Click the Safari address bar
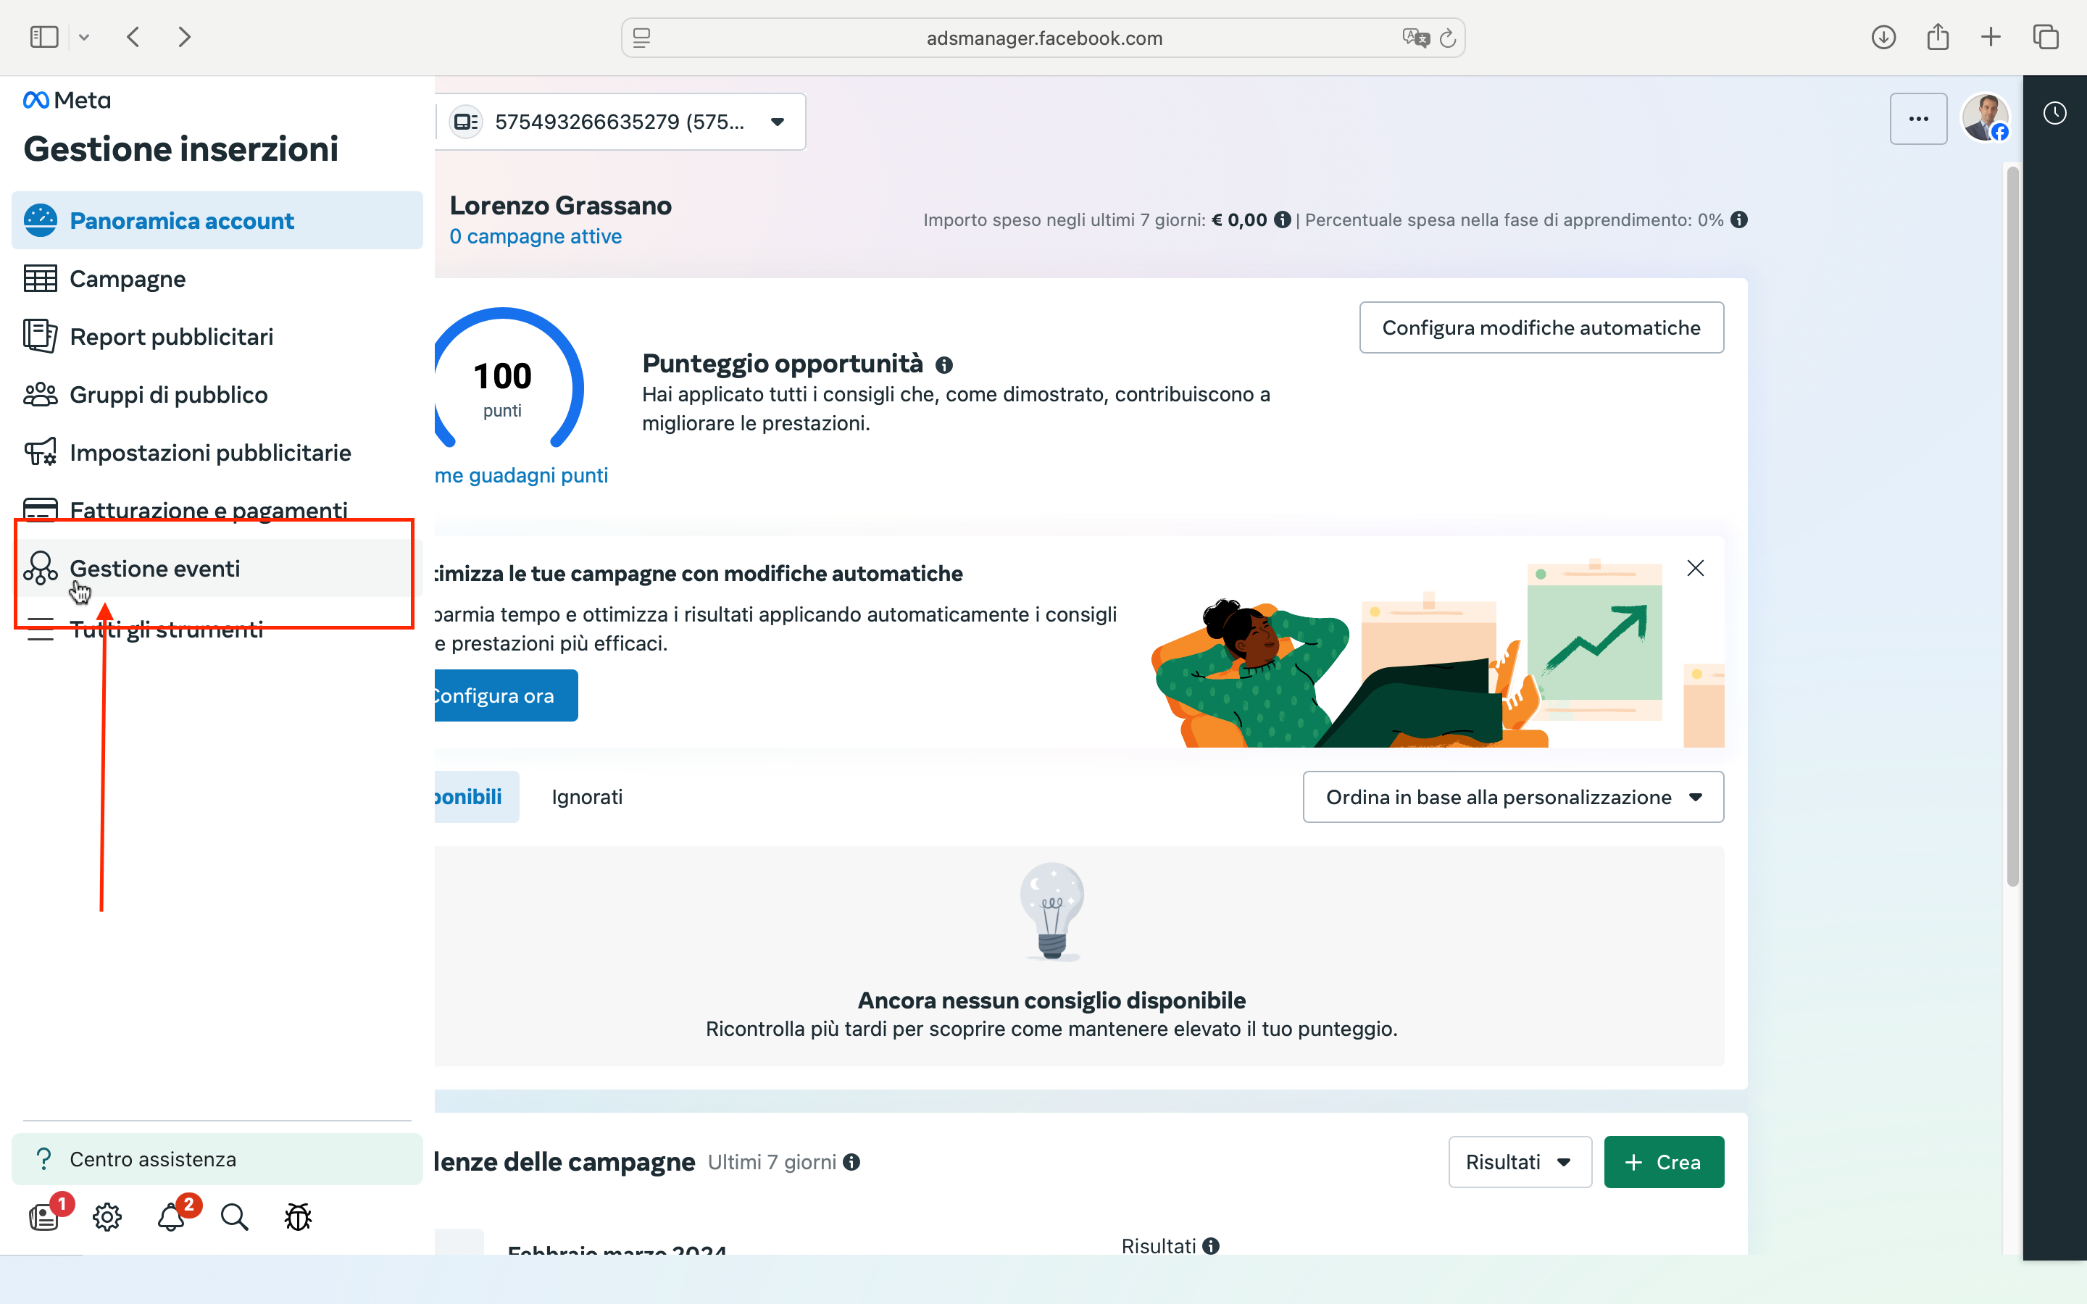This screenshot has width=2087, height=1304. pyautogui.click(x=1043, y=38)
